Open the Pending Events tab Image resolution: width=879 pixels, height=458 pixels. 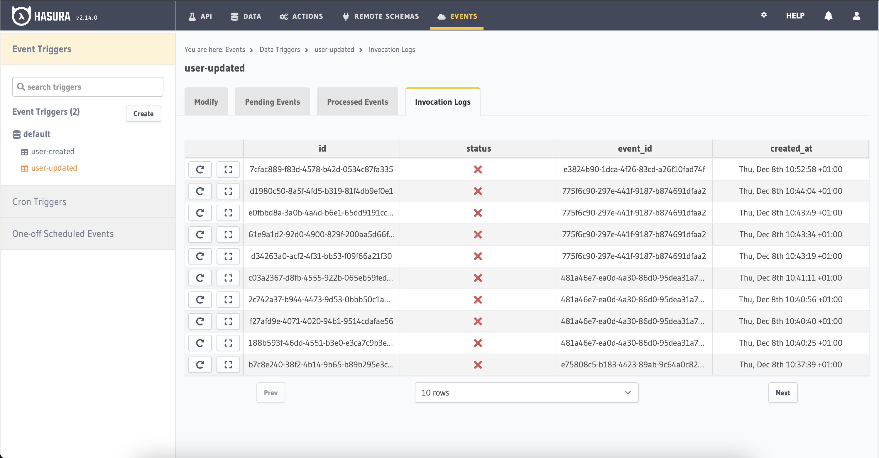tap(272, 101)
